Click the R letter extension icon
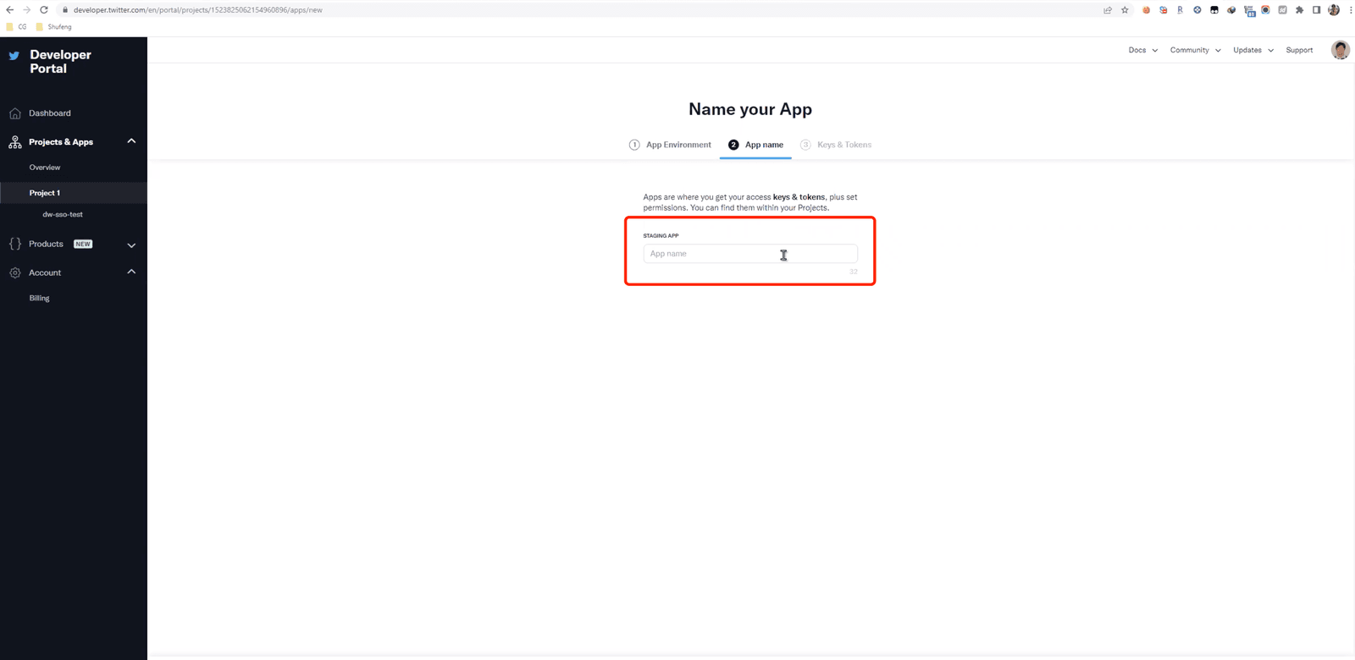1355x660 pixels. tap(1180, 10)
